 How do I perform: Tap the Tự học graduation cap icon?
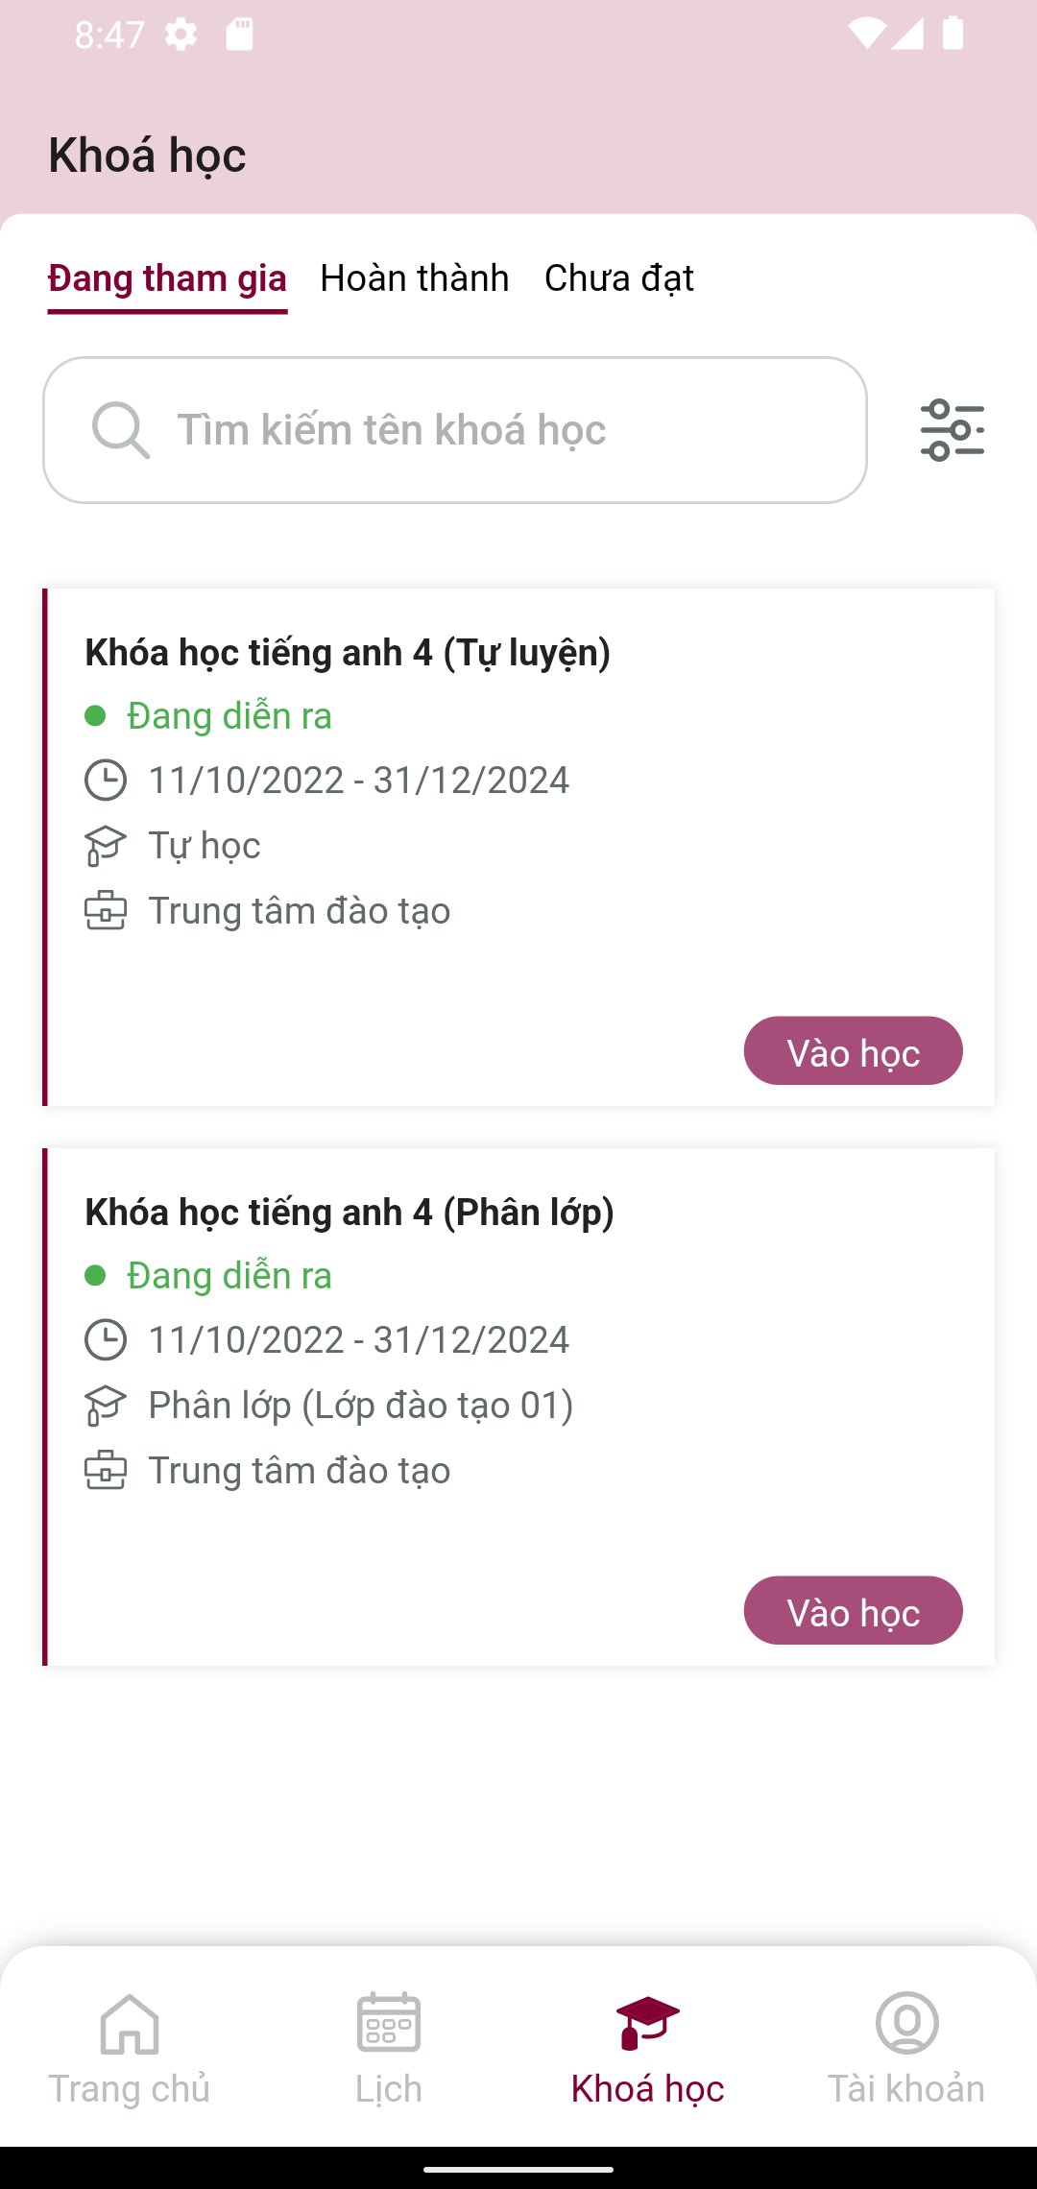coord(106,846)
